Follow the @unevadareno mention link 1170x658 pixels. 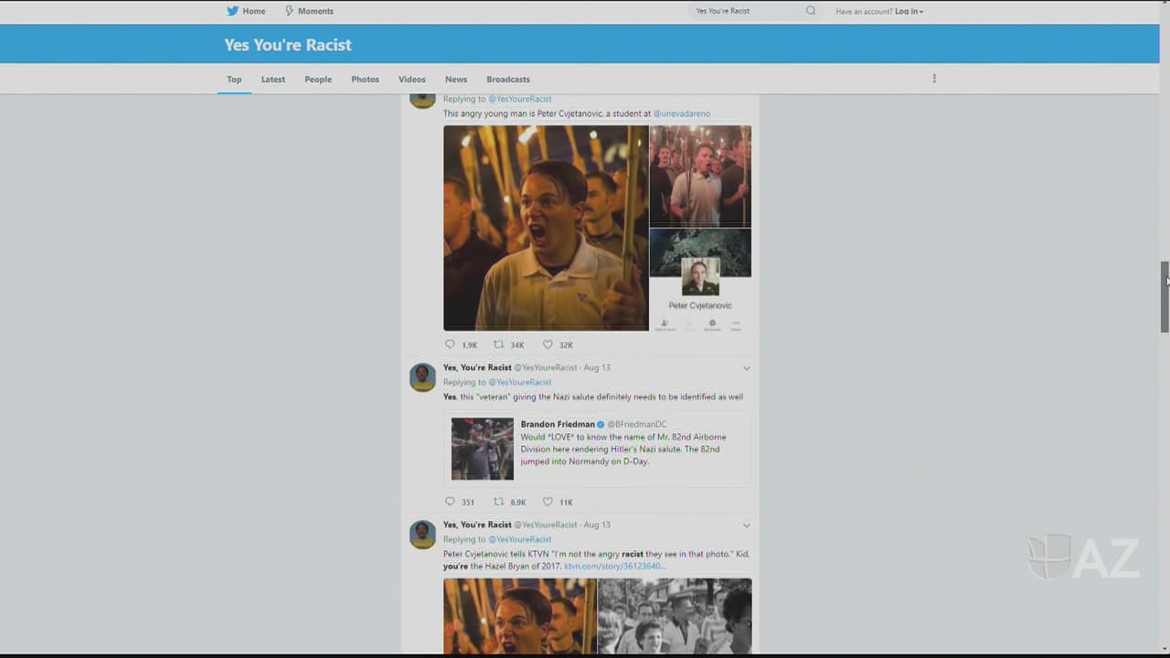[x=681, y=113]
